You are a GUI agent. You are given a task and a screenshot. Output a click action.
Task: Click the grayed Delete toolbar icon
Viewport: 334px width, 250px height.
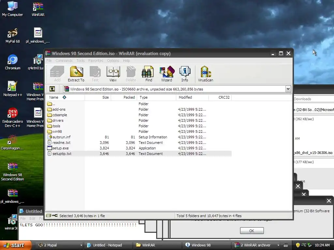point(131,74)
